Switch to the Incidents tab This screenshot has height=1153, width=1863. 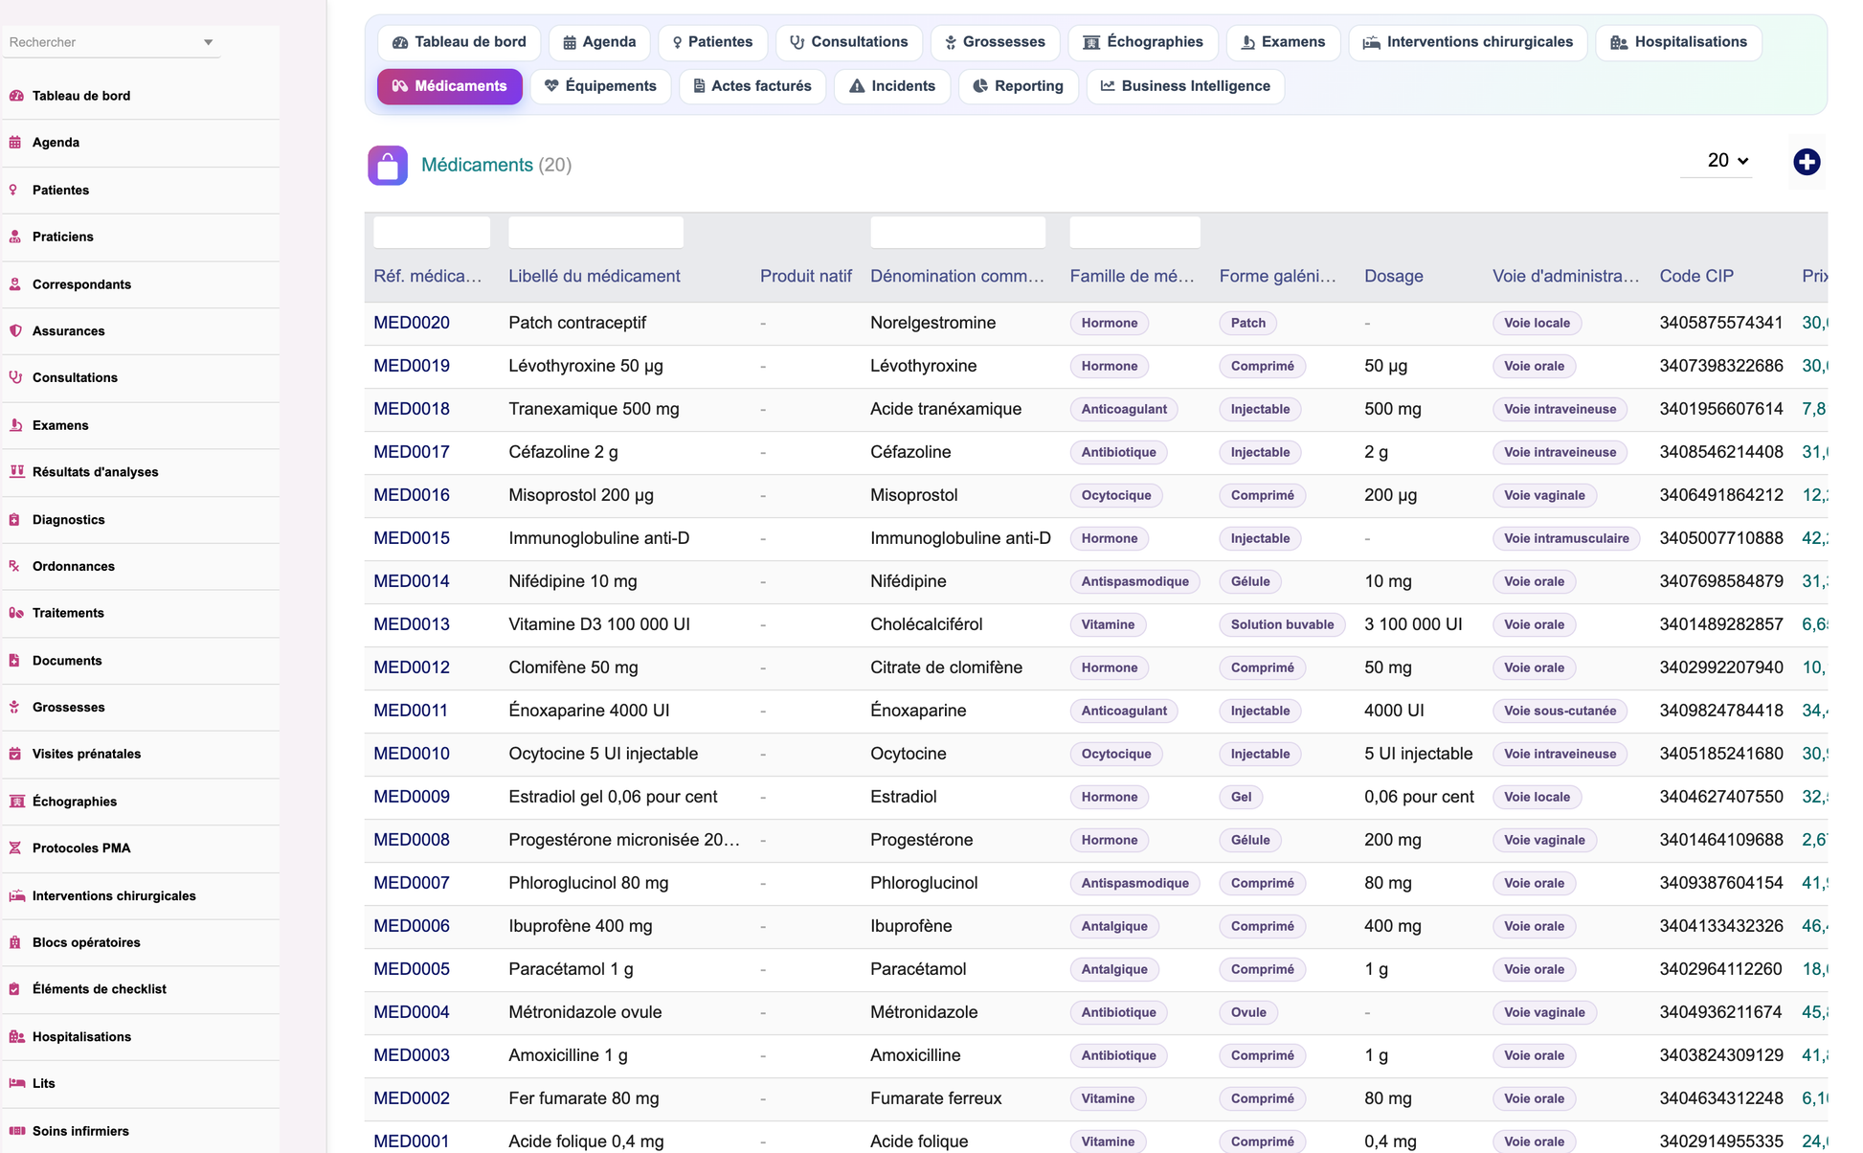892,86
